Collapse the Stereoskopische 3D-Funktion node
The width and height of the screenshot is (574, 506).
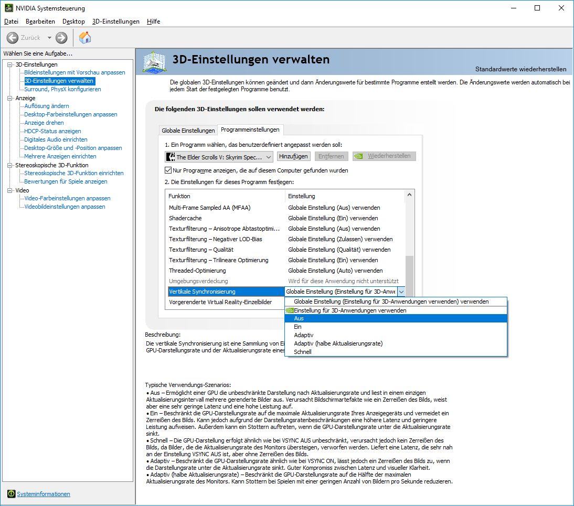[x=10, y=165]
